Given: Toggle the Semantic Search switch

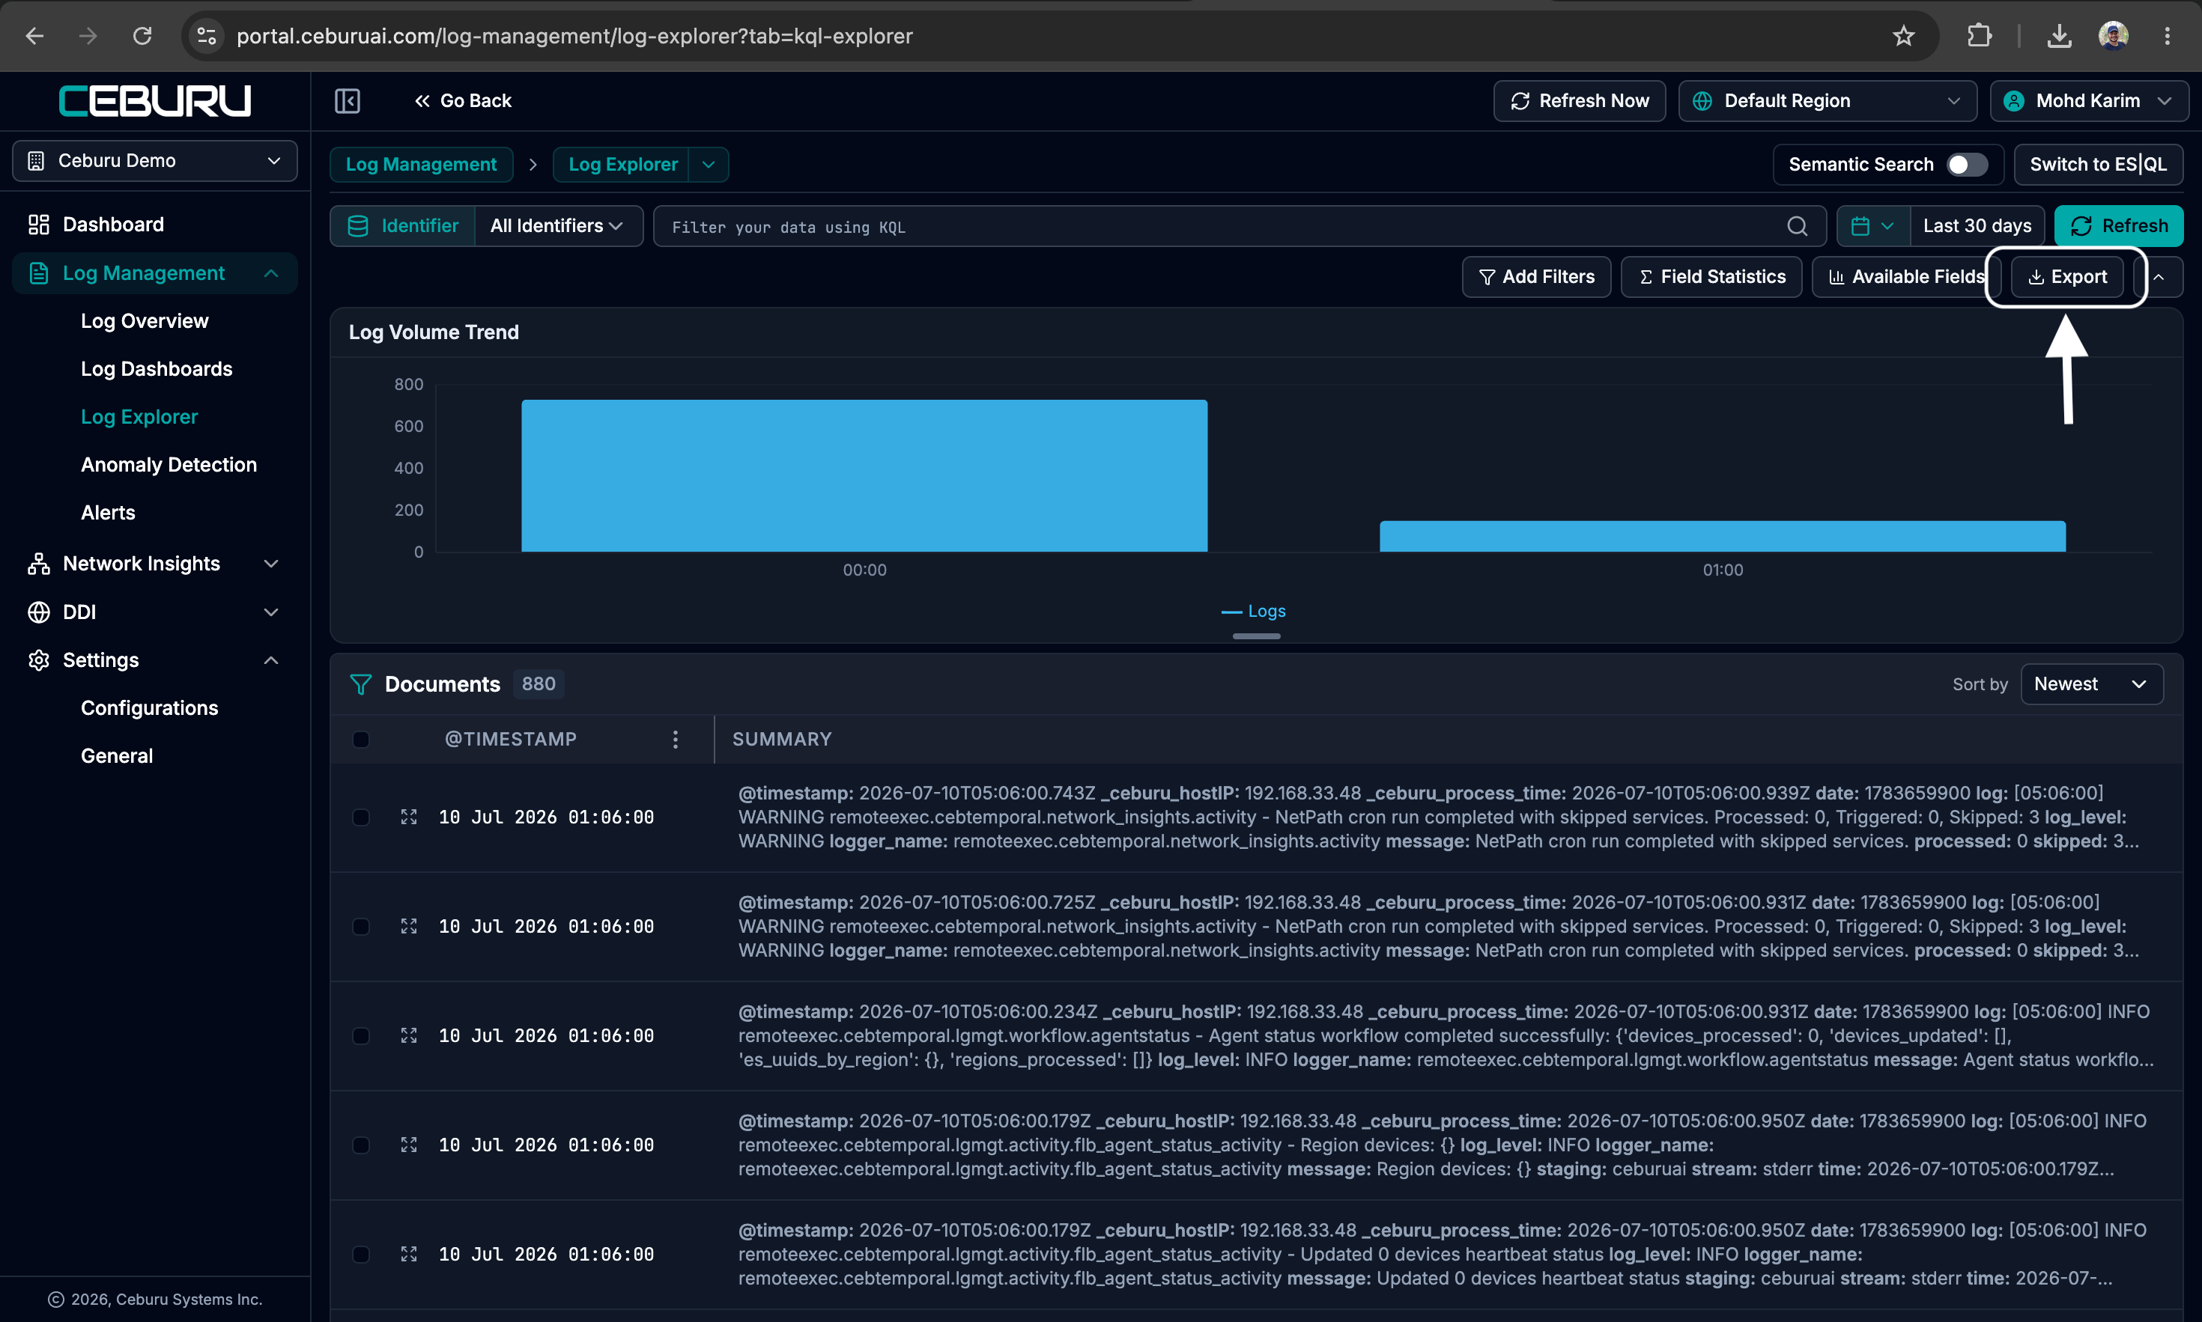Looking at the screenshot, I should (1966, 165).
